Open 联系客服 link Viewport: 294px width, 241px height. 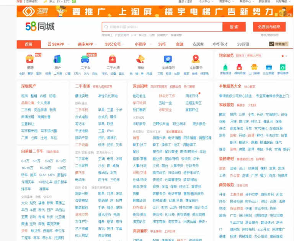click(265, 1)
